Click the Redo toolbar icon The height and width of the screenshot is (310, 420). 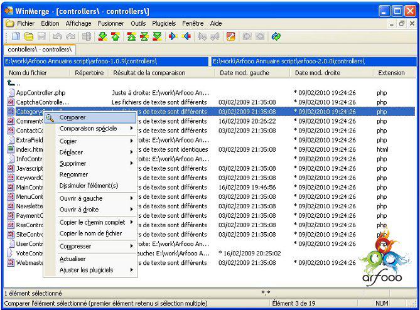pos(70,36)
